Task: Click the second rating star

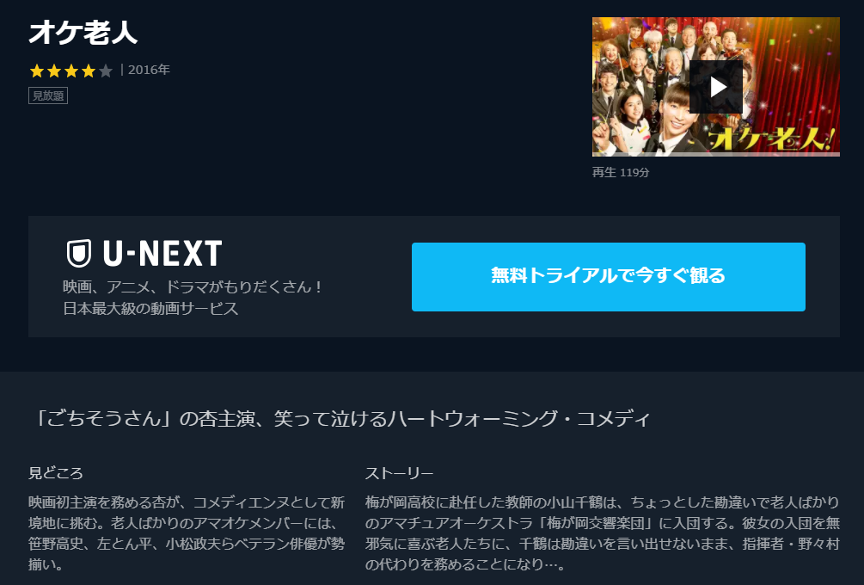Action: [54, 71]
